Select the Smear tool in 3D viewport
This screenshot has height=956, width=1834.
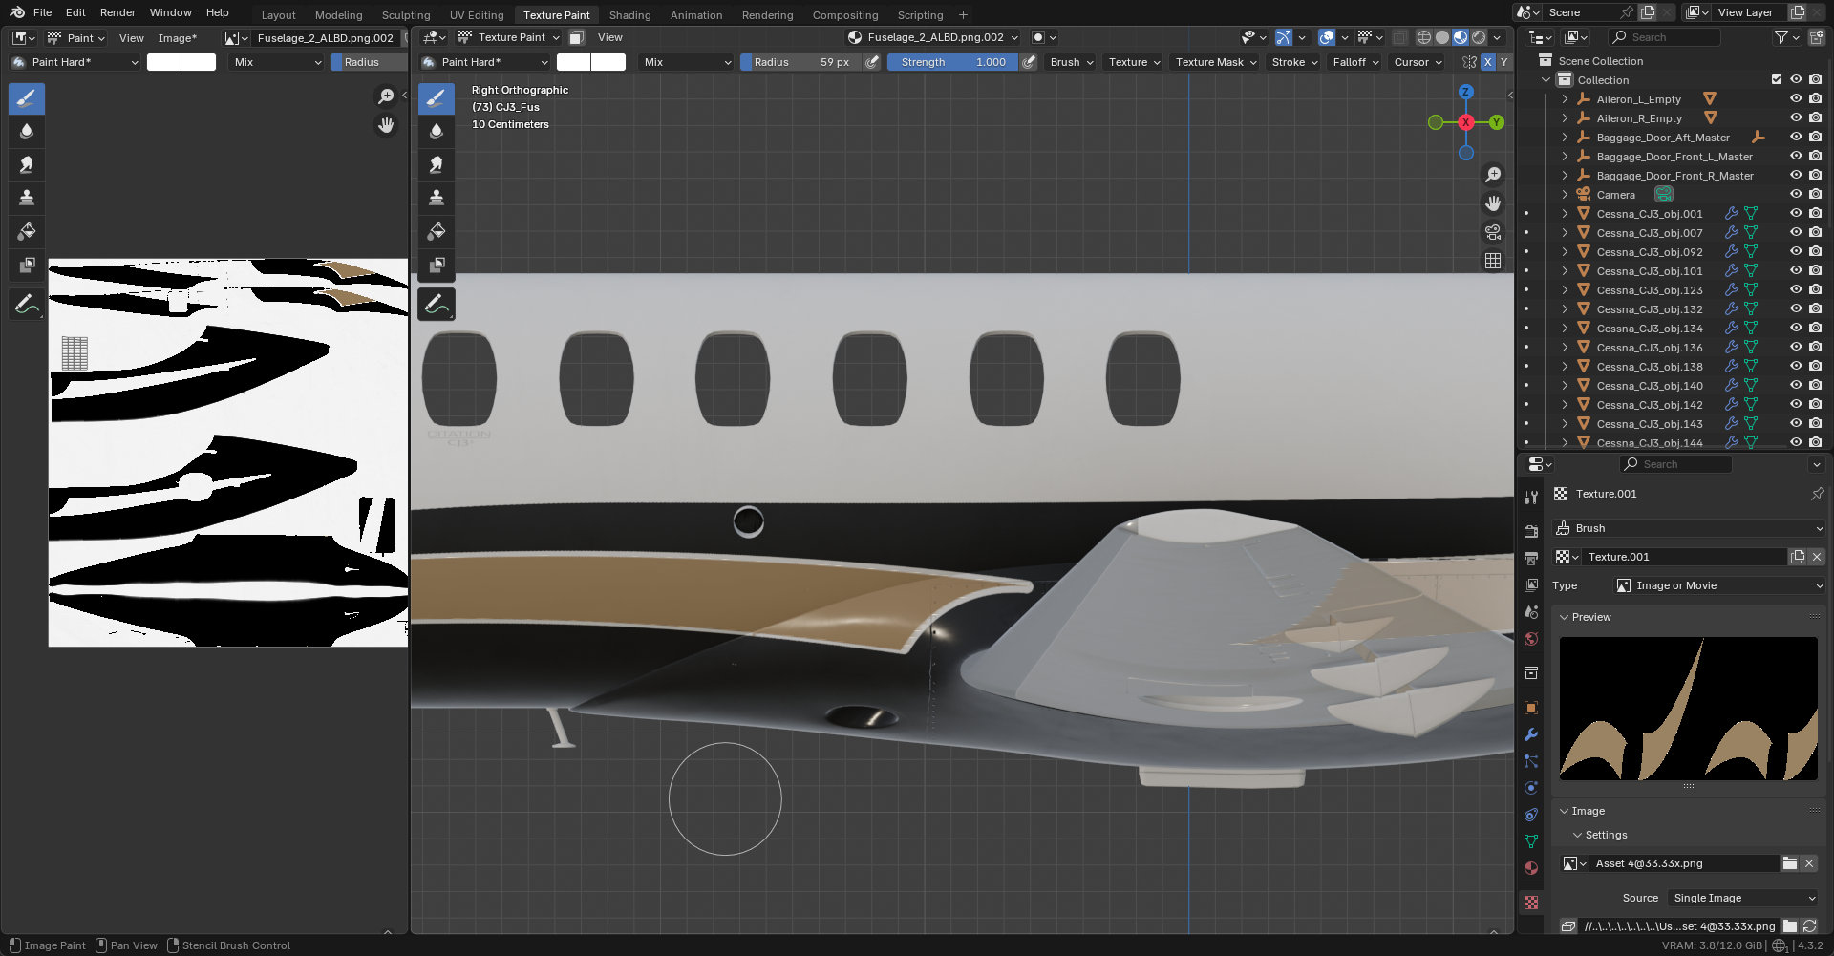click(437, 164)
